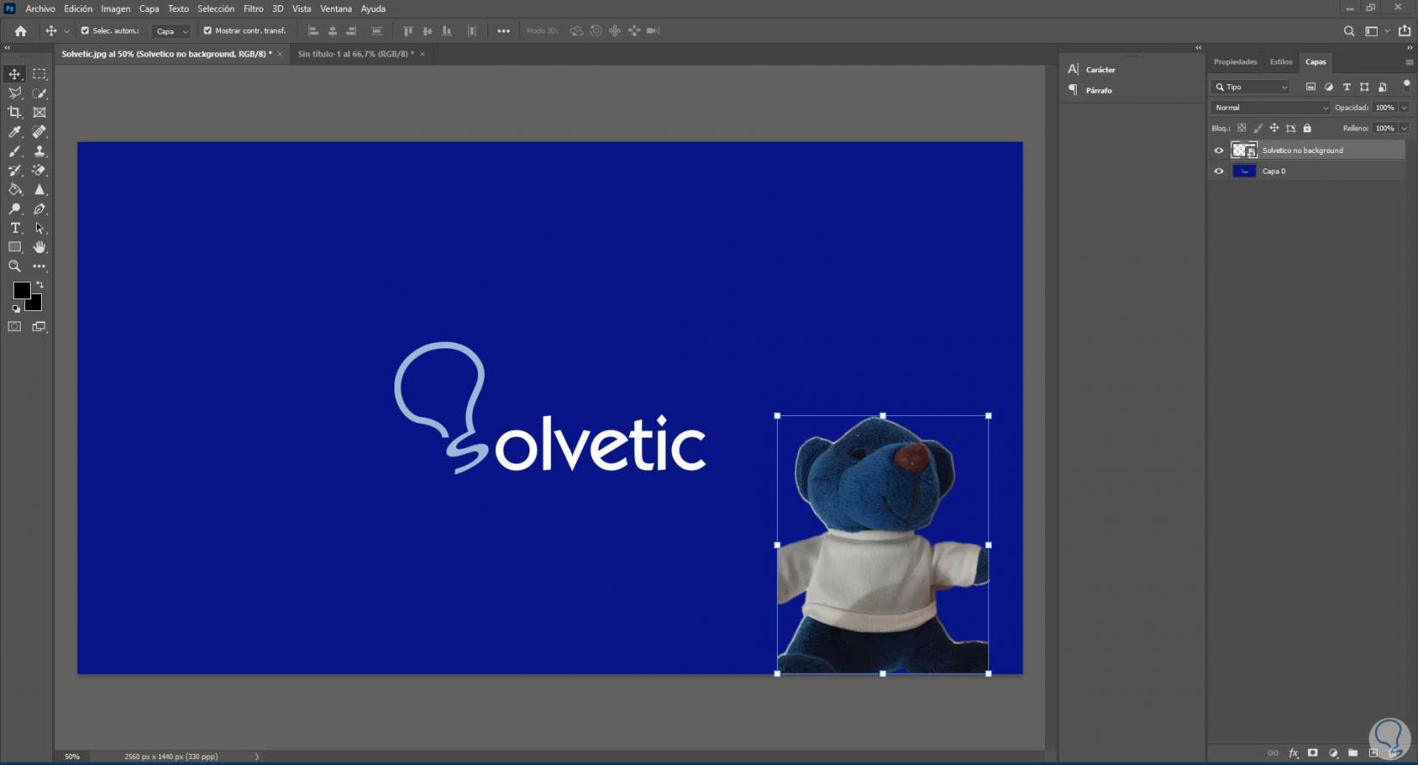
Task: Select the Zoom tool in the toolbox
Action: coord(15,266)
